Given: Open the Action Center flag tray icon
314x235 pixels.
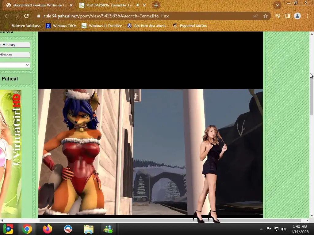Looking at the screenshot, I should coord(269,229).
